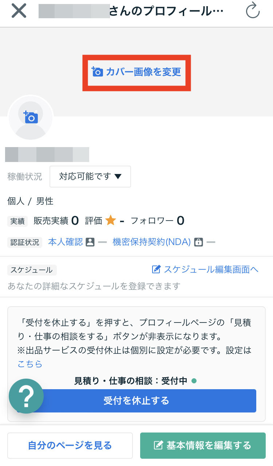Open 自分のページを見る button
This screenshot has height=466, width=273.
70,445
